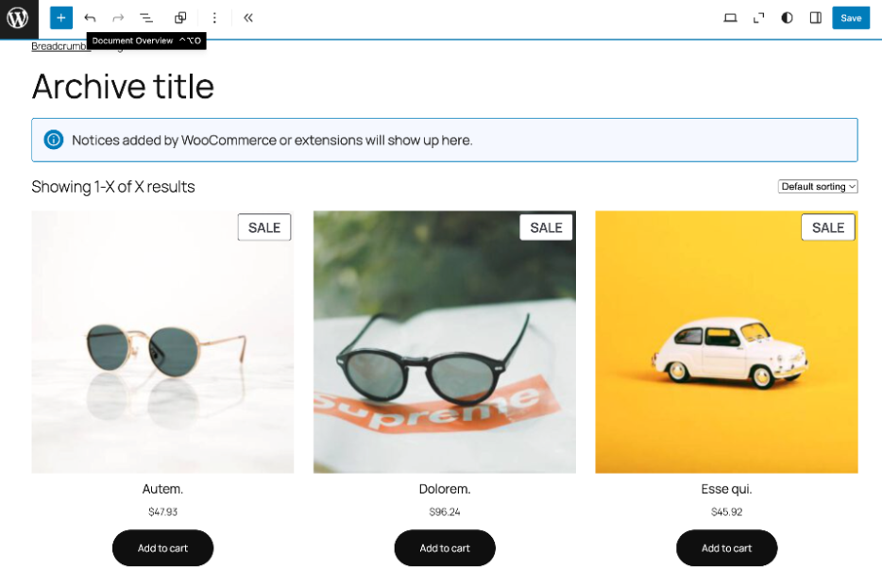Click the Breadcrumbs link at top left
The image size is (882, 585).
[59, 45]
